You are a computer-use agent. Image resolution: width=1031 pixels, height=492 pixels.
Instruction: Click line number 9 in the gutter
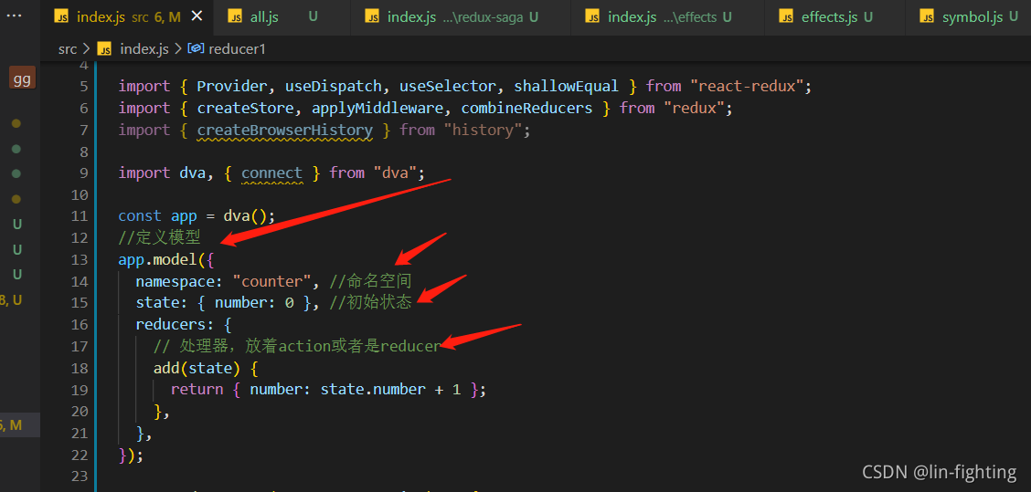(83, 173)
